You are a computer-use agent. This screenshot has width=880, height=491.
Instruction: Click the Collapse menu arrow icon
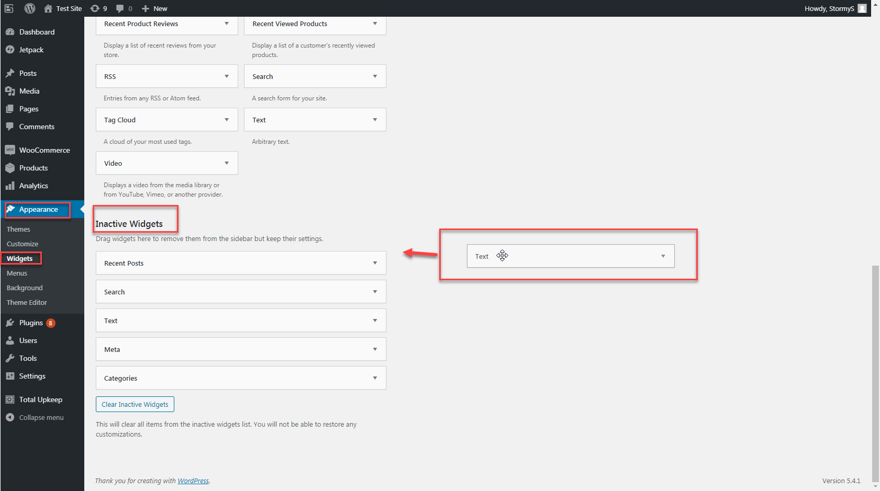point(10,417)
